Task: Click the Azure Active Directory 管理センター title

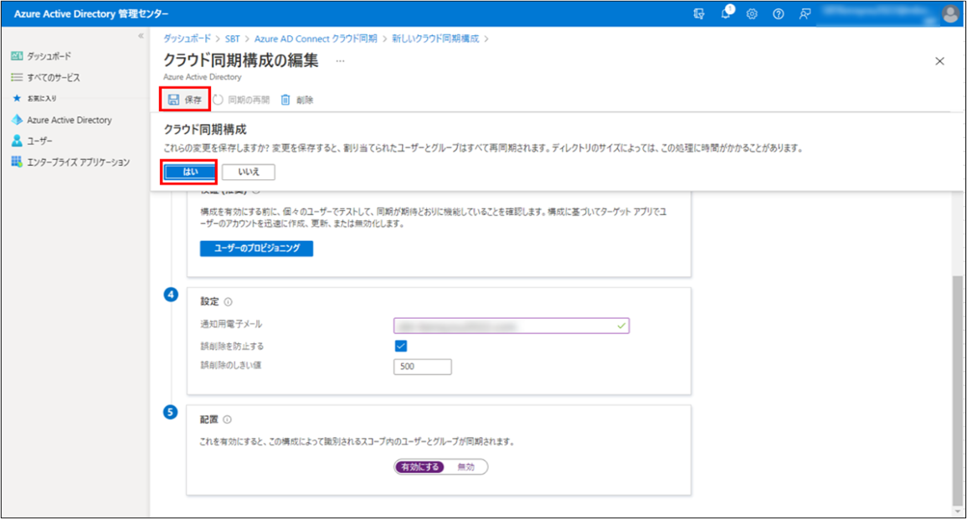Action: click(91, 13)
